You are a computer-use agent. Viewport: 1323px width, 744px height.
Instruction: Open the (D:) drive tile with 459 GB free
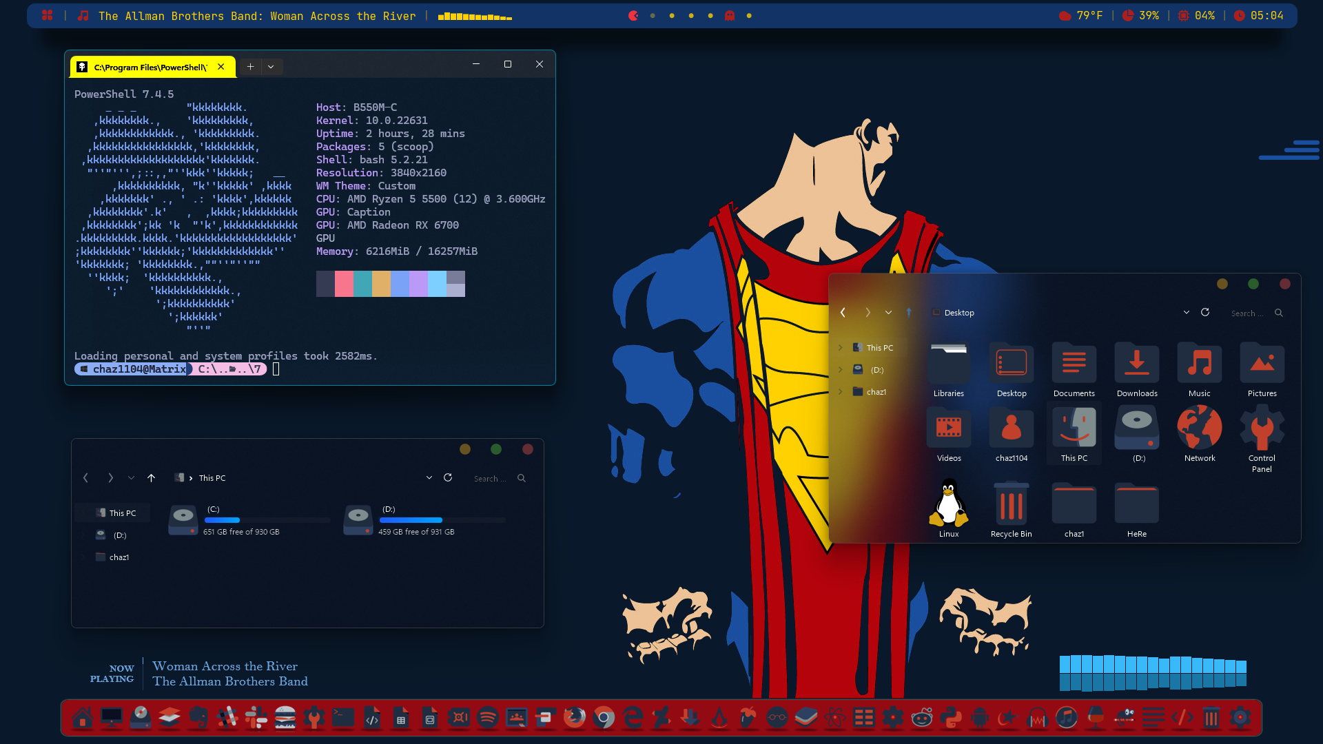[x=425, y=521]
